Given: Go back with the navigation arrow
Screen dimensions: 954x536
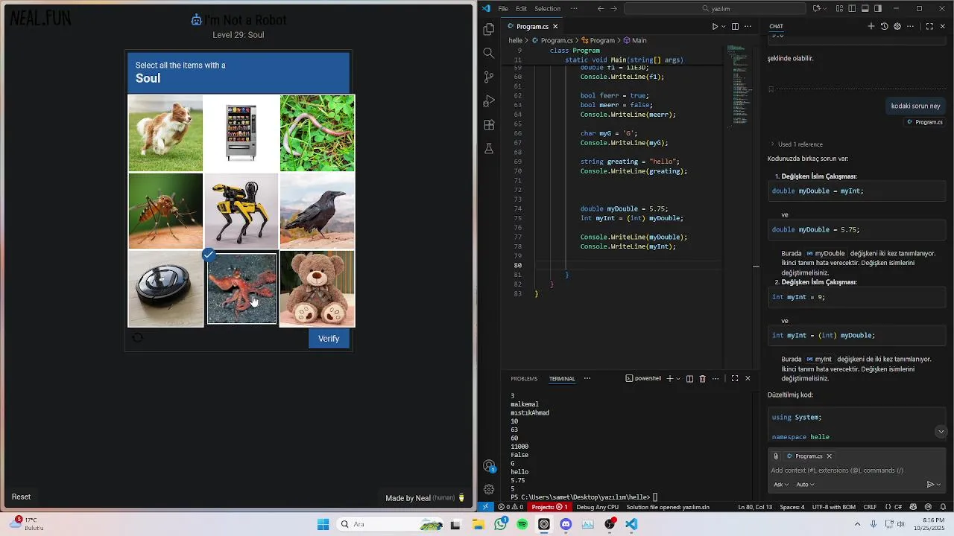Looking at the screenshot, I should pyautogui.click(x=601, y=9).
